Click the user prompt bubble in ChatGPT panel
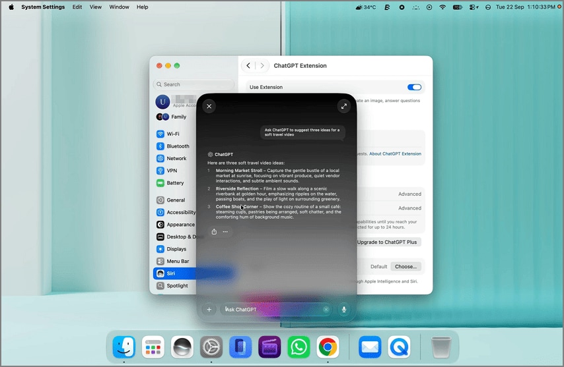 [302, 132]
